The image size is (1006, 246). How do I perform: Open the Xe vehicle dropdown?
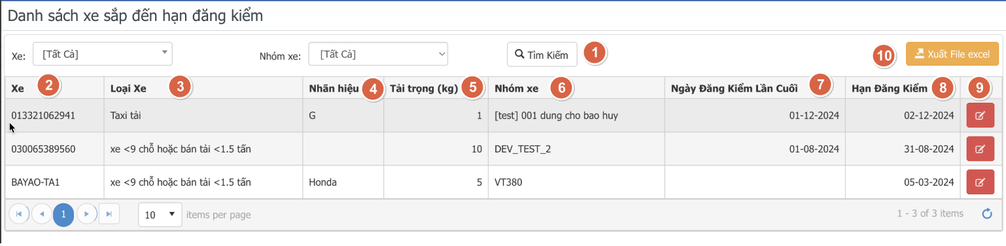[x=103, y=54]
